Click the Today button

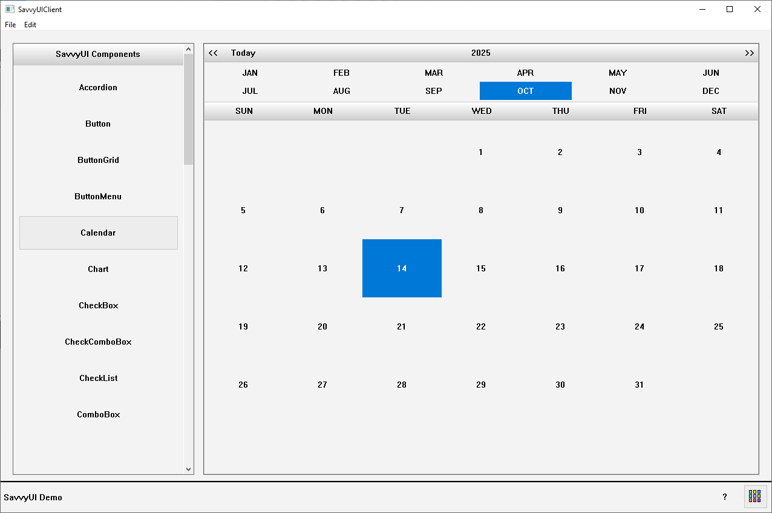[x=243, y=53]
